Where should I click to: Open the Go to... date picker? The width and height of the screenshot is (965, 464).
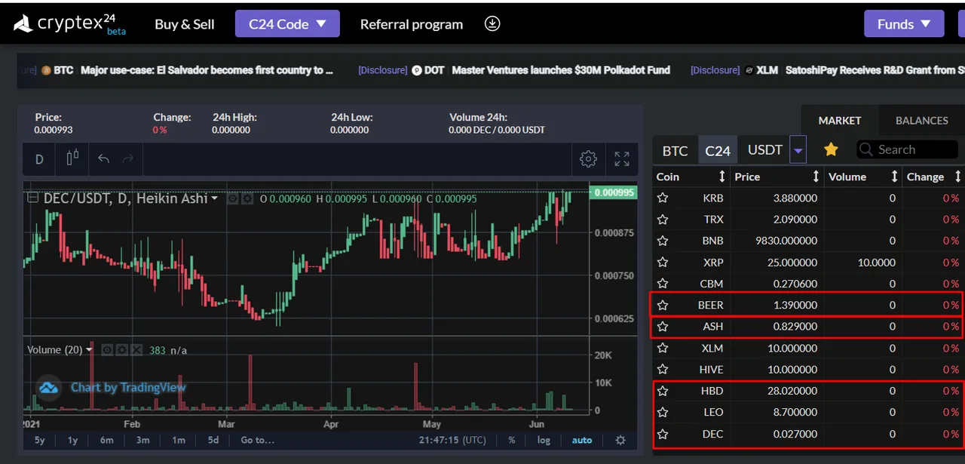(258, 440)
